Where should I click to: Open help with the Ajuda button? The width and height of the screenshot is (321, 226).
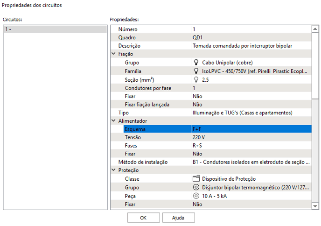tap(178, 218)
